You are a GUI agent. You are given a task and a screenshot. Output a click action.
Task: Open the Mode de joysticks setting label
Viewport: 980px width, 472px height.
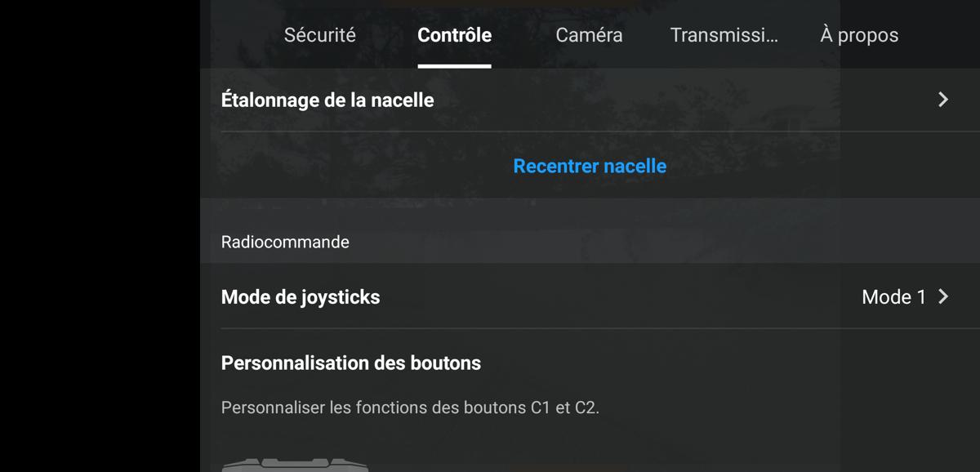coord(301,296)
